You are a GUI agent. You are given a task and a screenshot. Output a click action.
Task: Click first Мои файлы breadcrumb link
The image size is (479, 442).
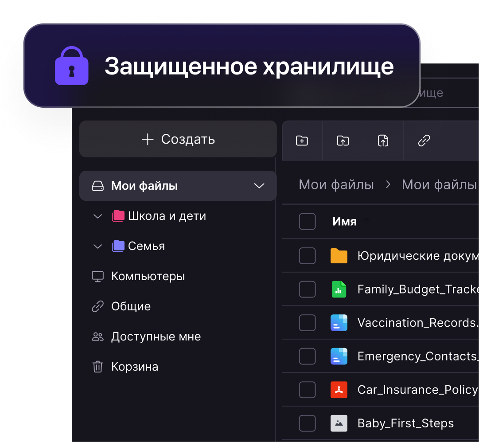coord(336,184)
